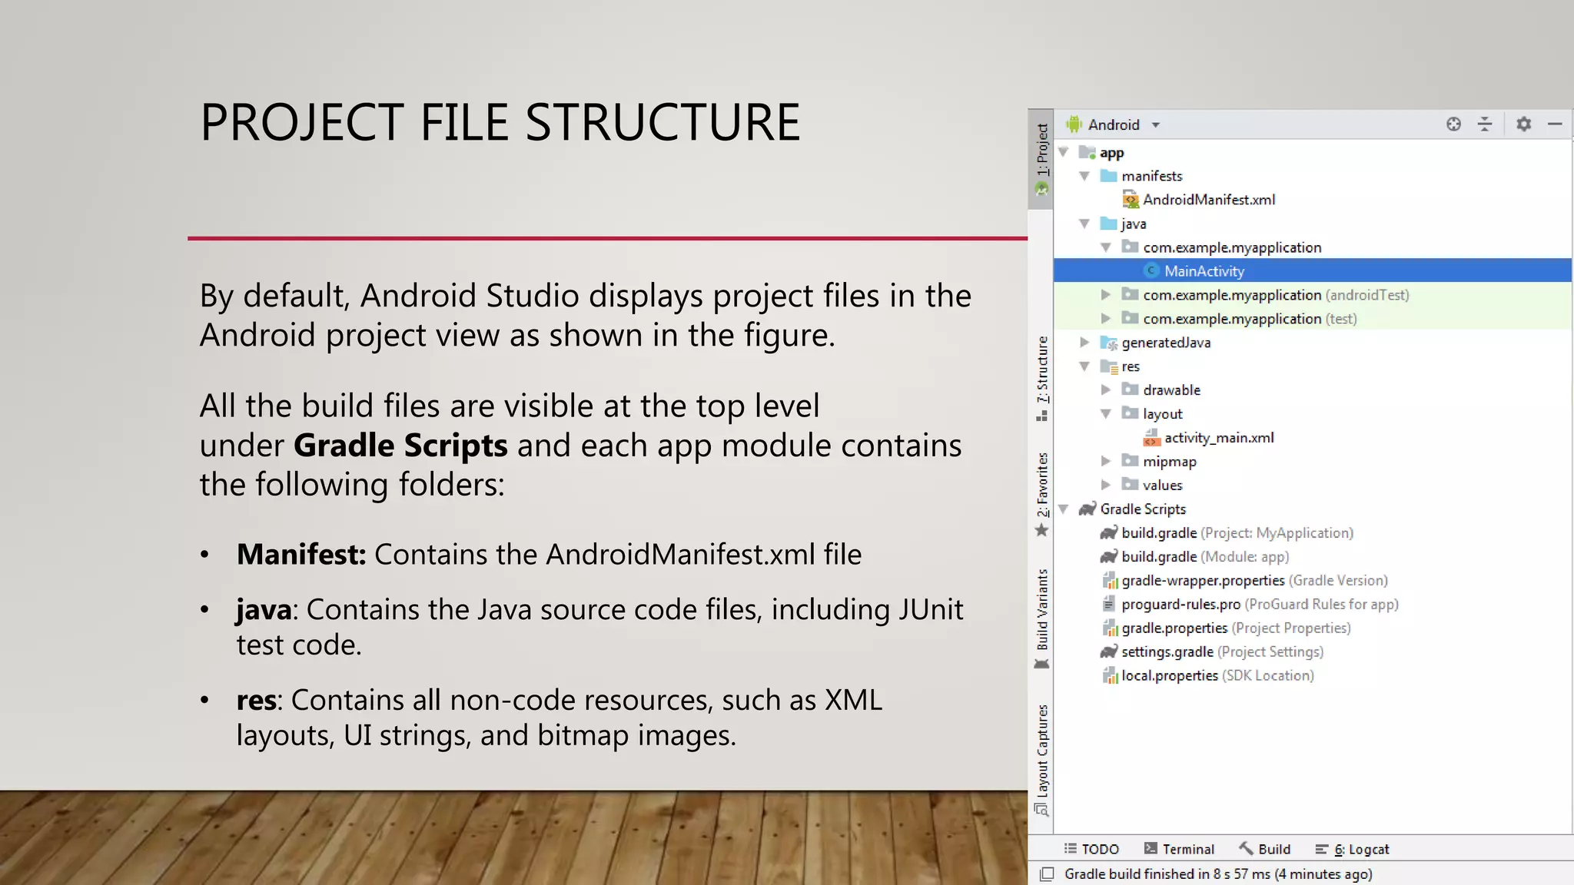Click the Gradle Scripts elephant icon
1574x885 pixels.
point(1088,509)
